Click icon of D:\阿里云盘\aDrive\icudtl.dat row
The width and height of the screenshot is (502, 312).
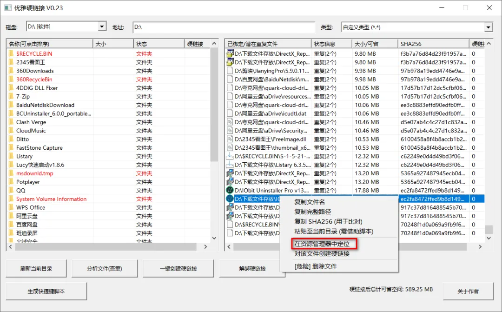pyautogui.click(x=230, y=113)
